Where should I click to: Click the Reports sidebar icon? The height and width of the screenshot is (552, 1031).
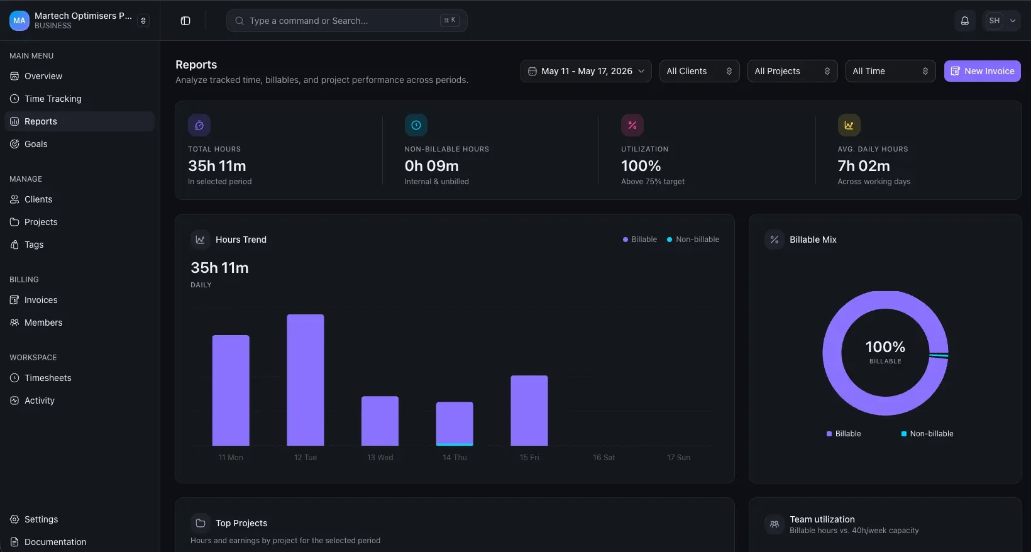click(14, 121)
